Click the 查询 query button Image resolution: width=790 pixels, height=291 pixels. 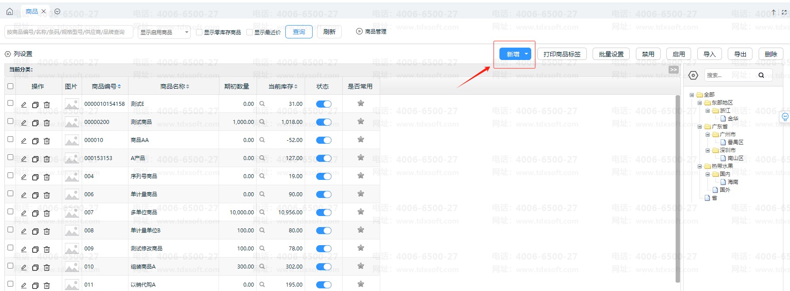click(299, 32)
